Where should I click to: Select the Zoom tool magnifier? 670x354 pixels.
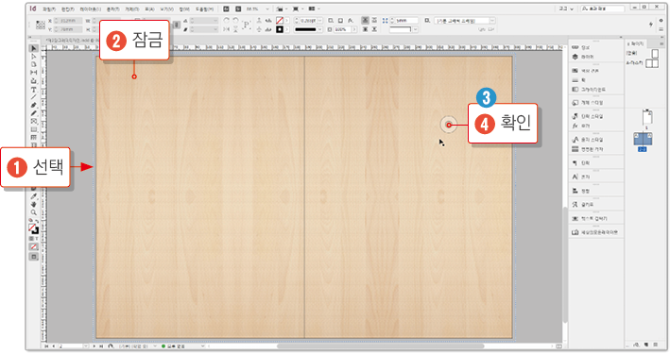pos(34,212)
